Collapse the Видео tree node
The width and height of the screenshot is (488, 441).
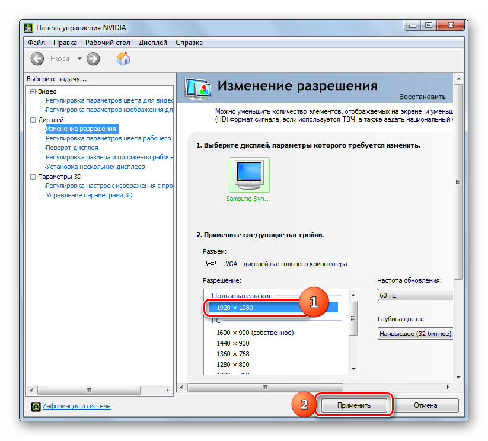[x=33, y=91]
